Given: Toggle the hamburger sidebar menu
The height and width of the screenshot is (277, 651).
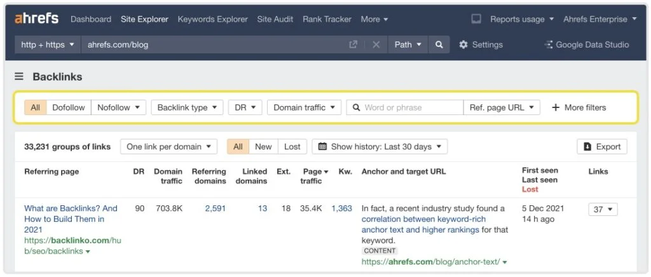Looking at the screenshot, I should pyautogui.click(x=18, y=76).
